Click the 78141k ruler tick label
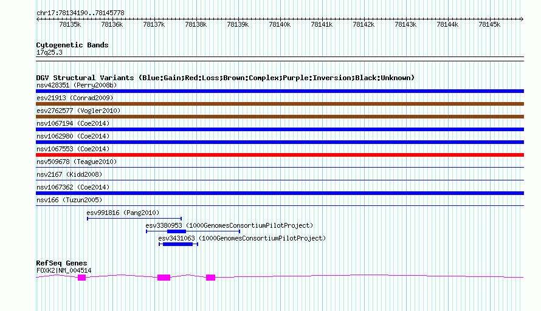The width and height of the screenshot is (541, 311). (322, 24)
